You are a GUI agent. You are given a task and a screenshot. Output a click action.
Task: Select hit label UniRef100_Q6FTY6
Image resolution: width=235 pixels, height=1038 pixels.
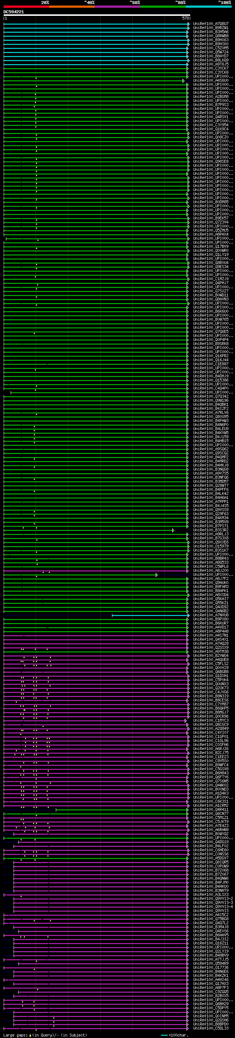(x=211, y=777)
